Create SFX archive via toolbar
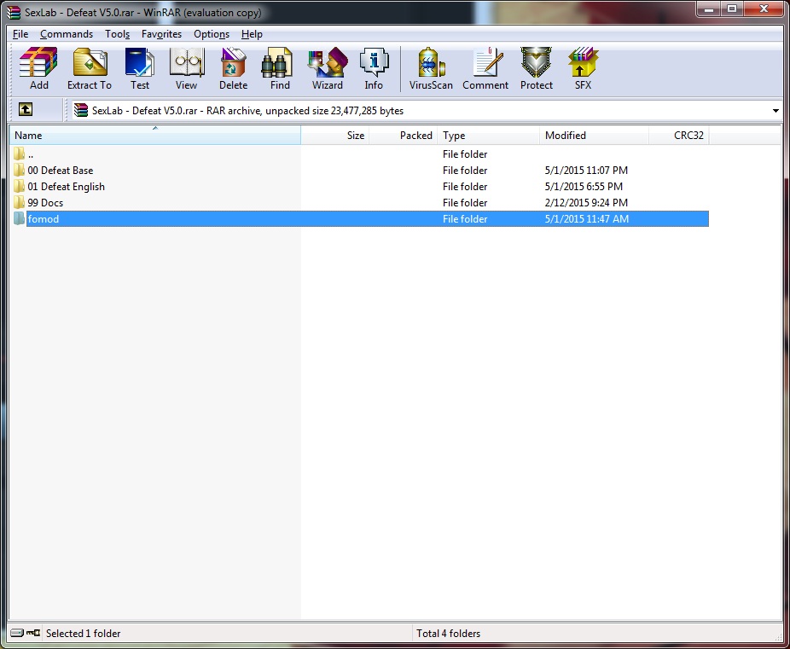 [583, 68]
